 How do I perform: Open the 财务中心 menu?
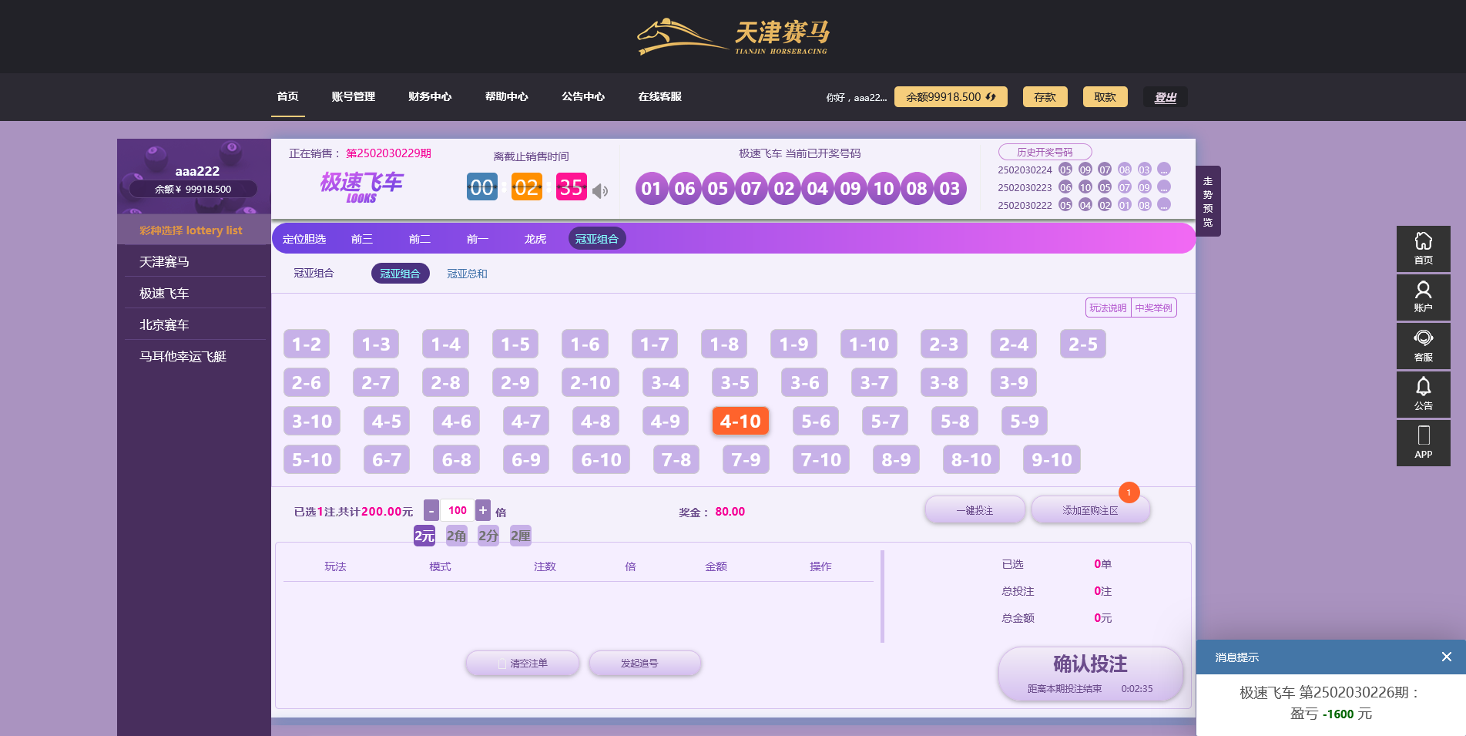click(429, 96)
